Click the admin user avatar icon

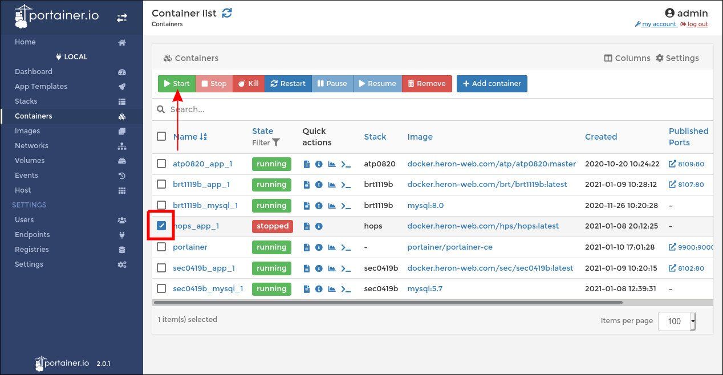point(670,13)
